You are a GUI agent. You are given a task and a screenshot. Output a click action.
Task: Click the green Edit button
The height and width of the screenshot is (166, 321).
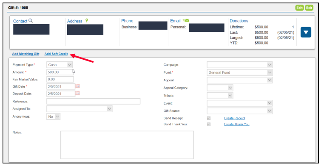point(299,8)
